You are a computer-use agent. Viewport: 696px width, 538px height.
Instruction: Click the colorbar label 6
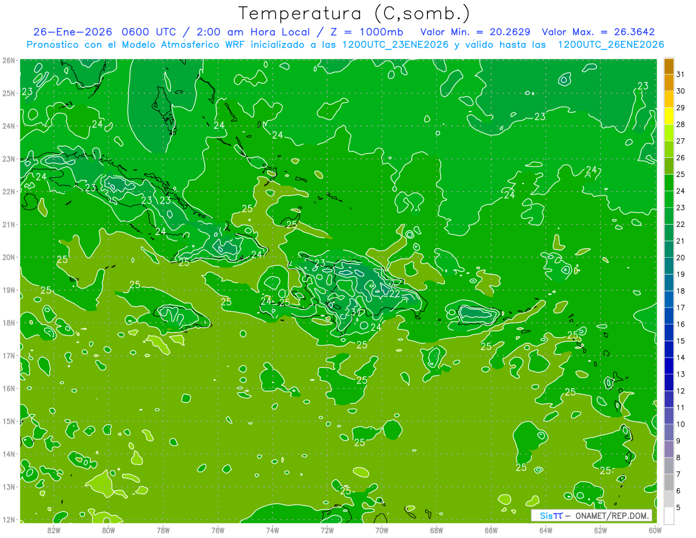coord(679,490)
